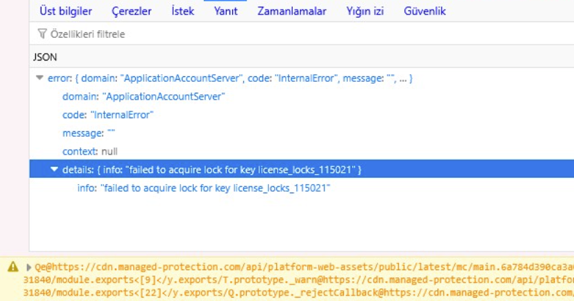Open the Qe@https cdn.managed-protection.com main link
This screenshot has width=574, height=301.
coord(304,267)
